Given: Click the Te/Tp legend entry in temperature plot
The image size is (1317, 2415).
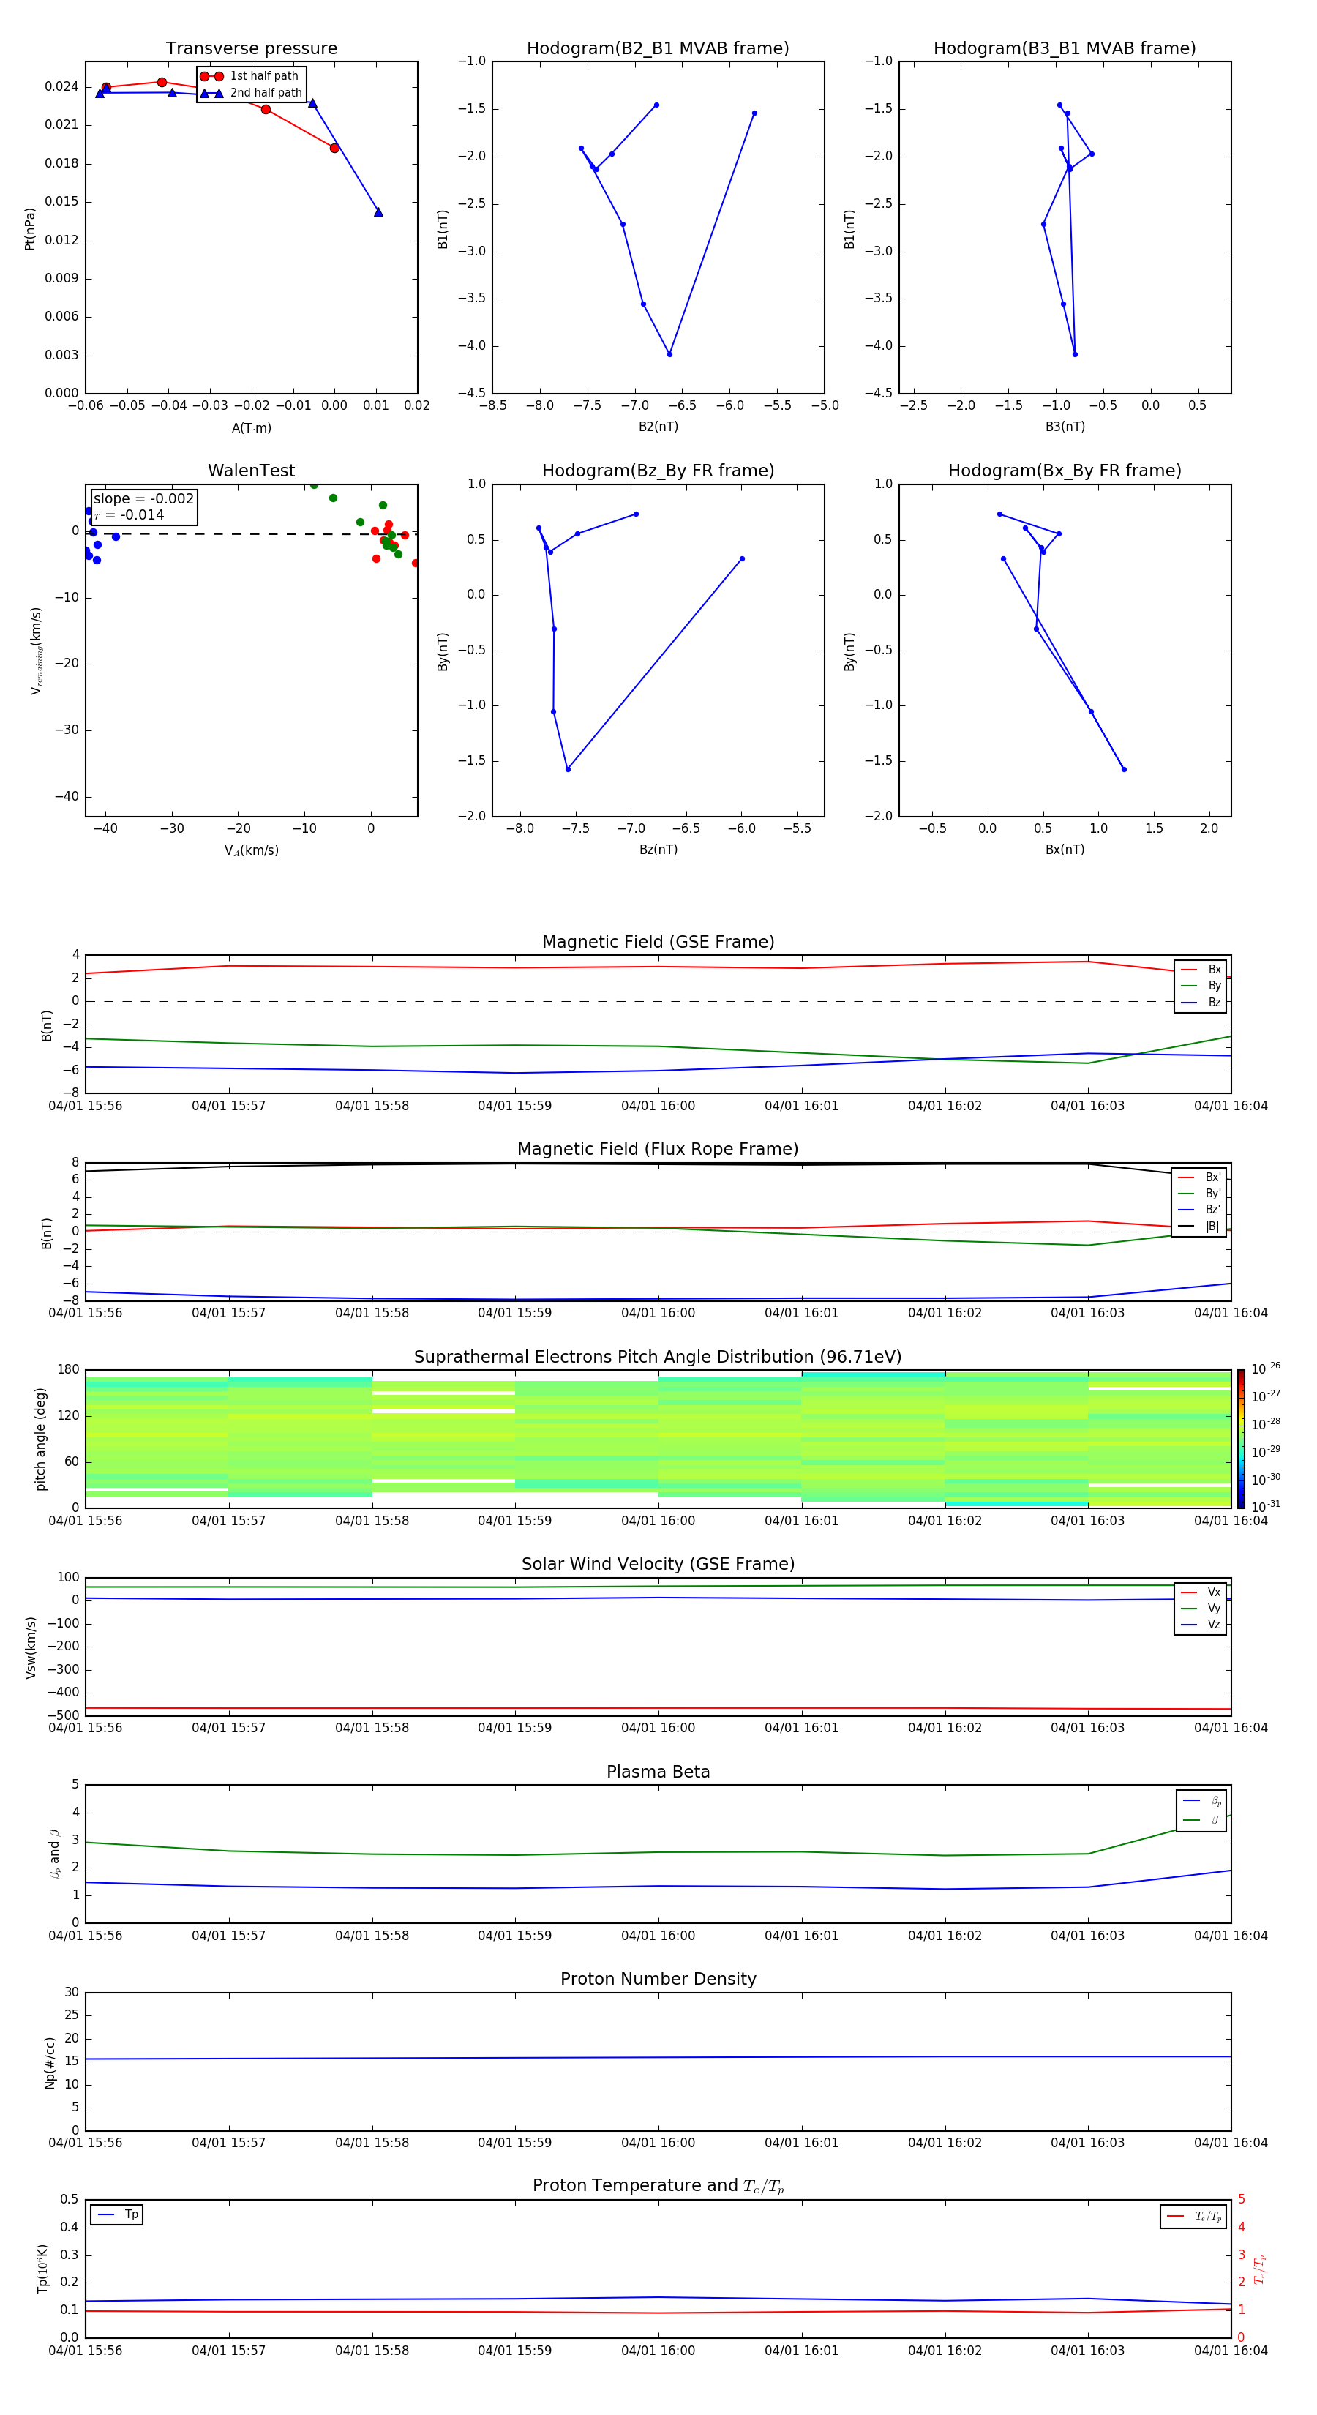Looking at the screenshot, I should click(1193, 2216).
